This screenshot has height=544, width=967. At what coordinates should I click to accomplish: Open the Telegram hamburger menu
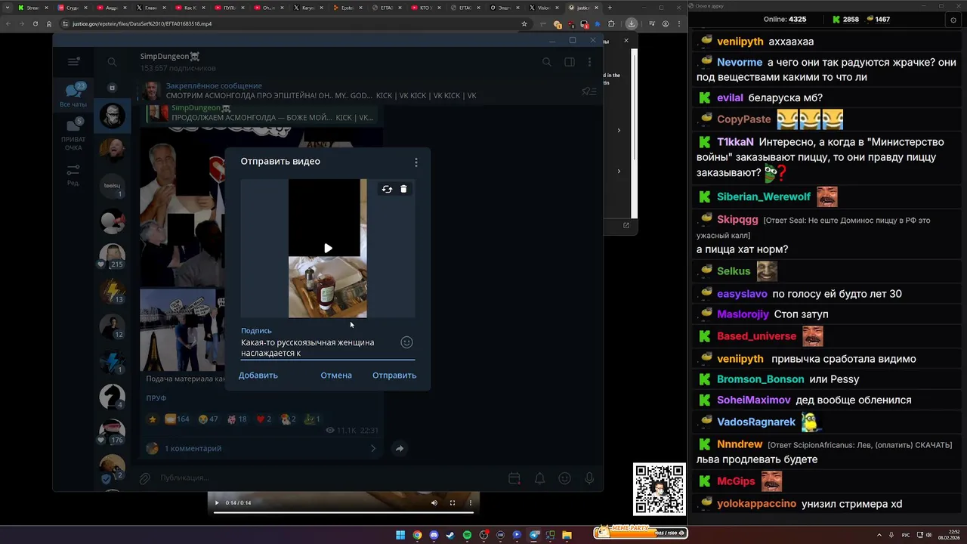[x=73, y=62]
